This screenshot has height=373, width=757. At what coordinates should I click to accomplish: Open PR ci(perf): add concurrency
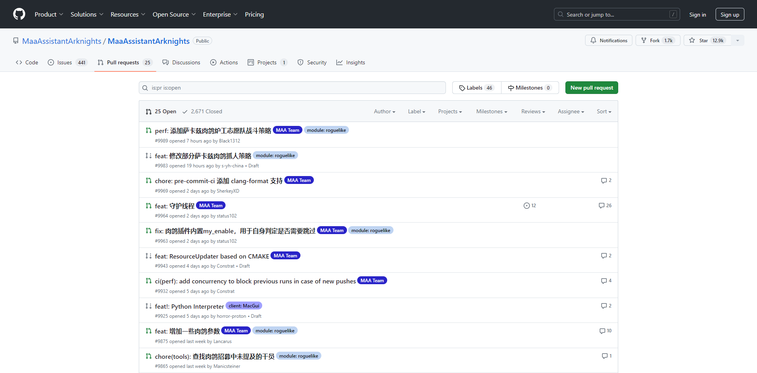pyautogui.click(x=255, y=281)
